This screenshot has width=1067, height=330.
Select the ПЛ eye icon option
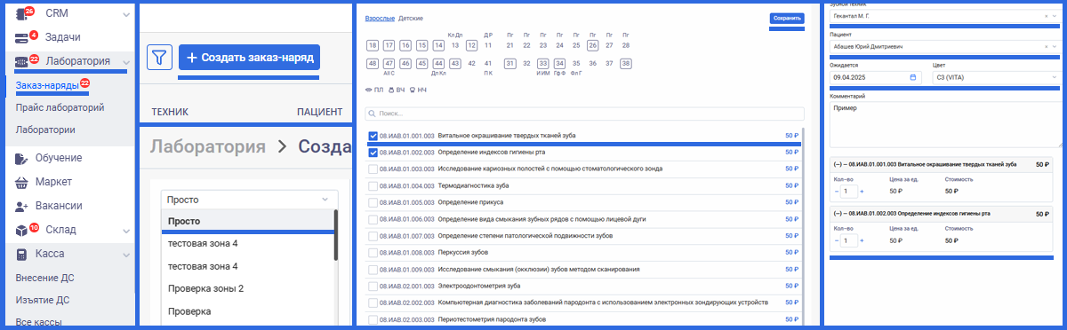click(x=369, y=90)
